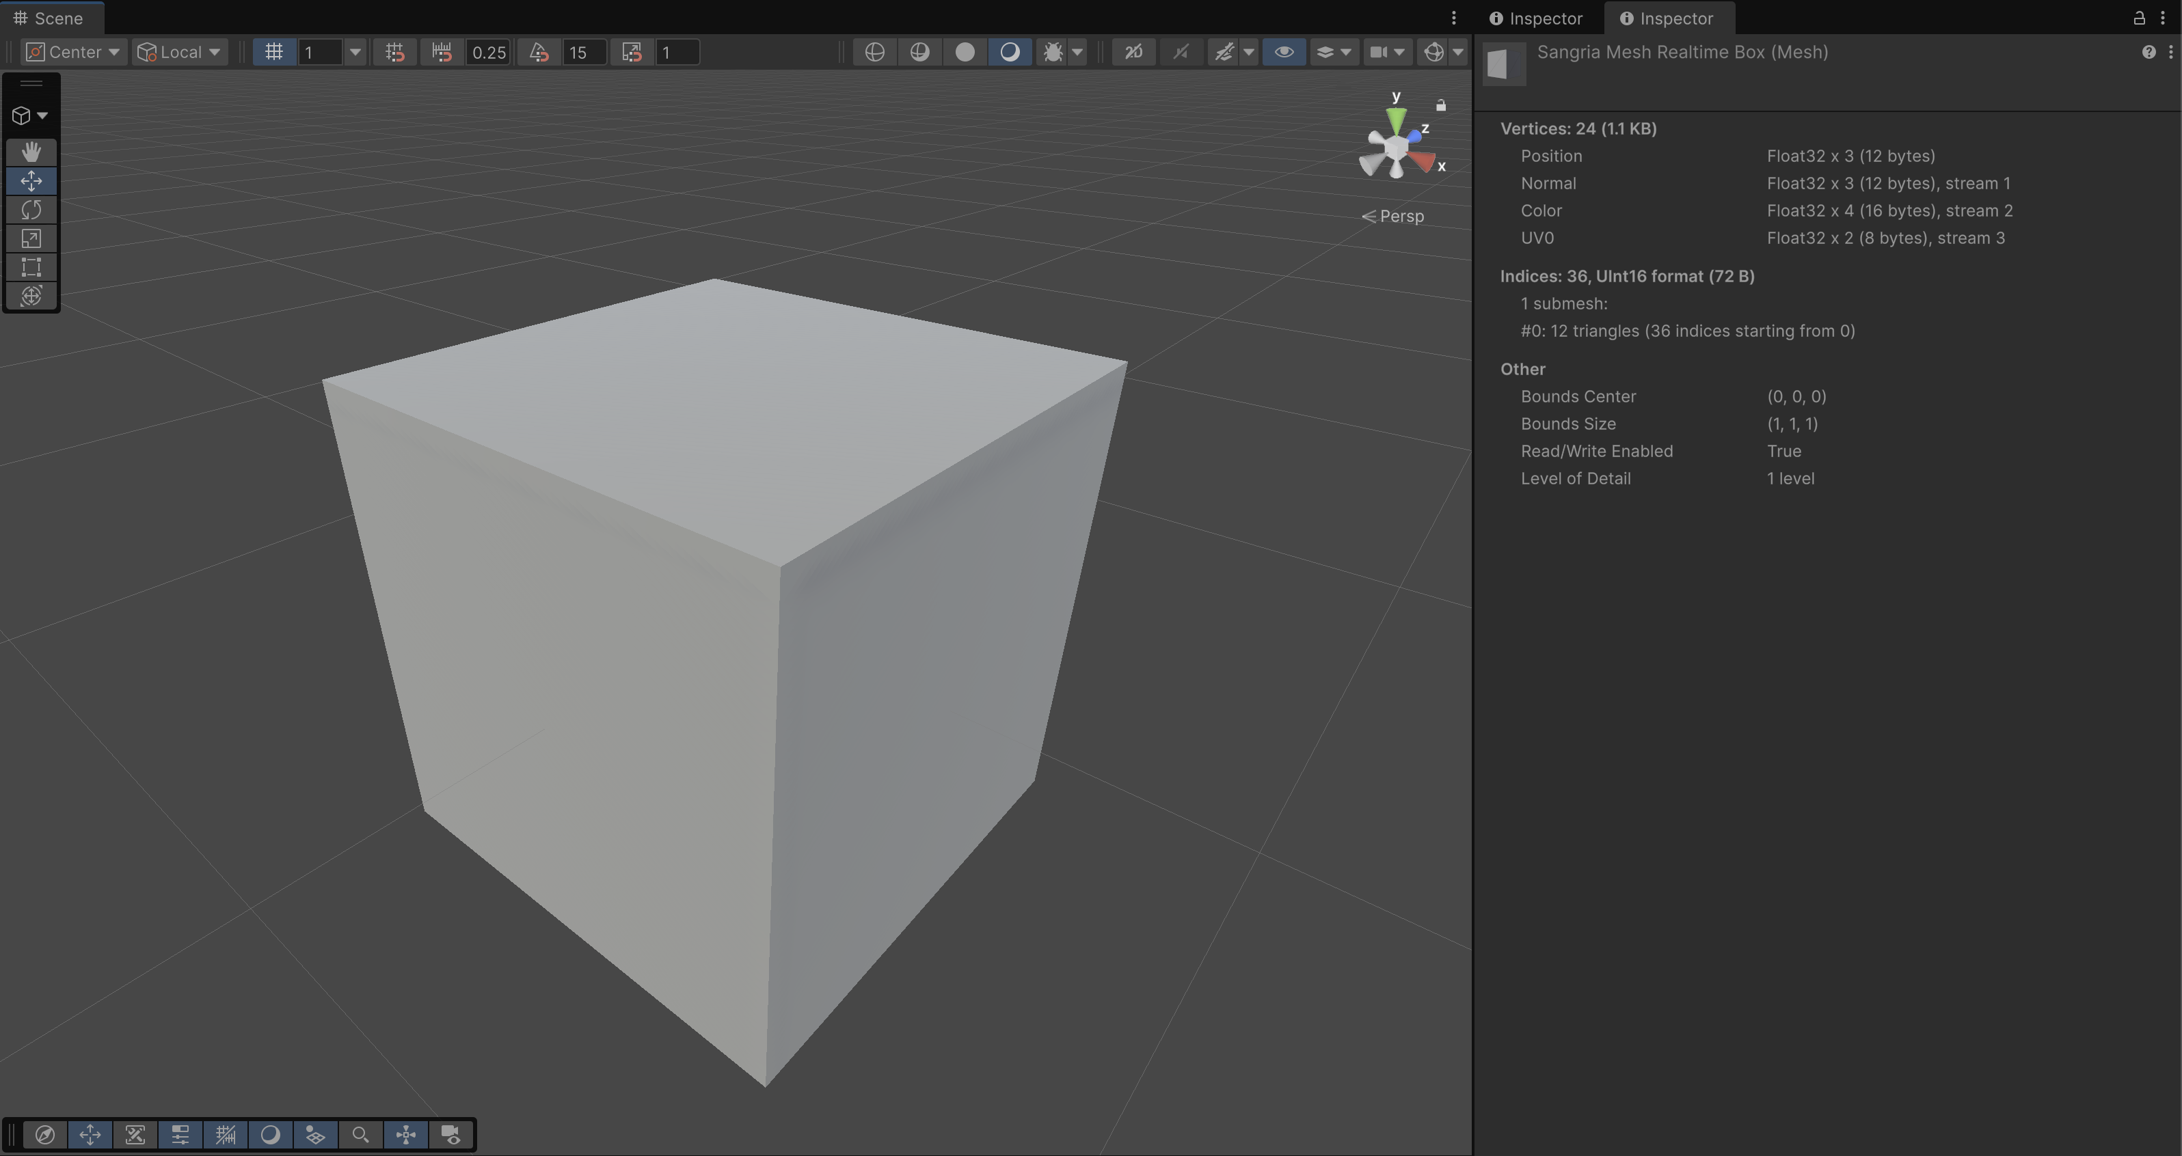Click the 0.25 move snap increment field

click(488, 53)
